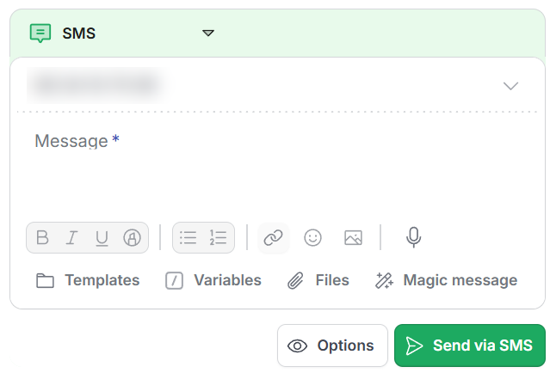Apply italic formatting
The height and width of the screenshot is (373, 550).
[x=72, y=237]
